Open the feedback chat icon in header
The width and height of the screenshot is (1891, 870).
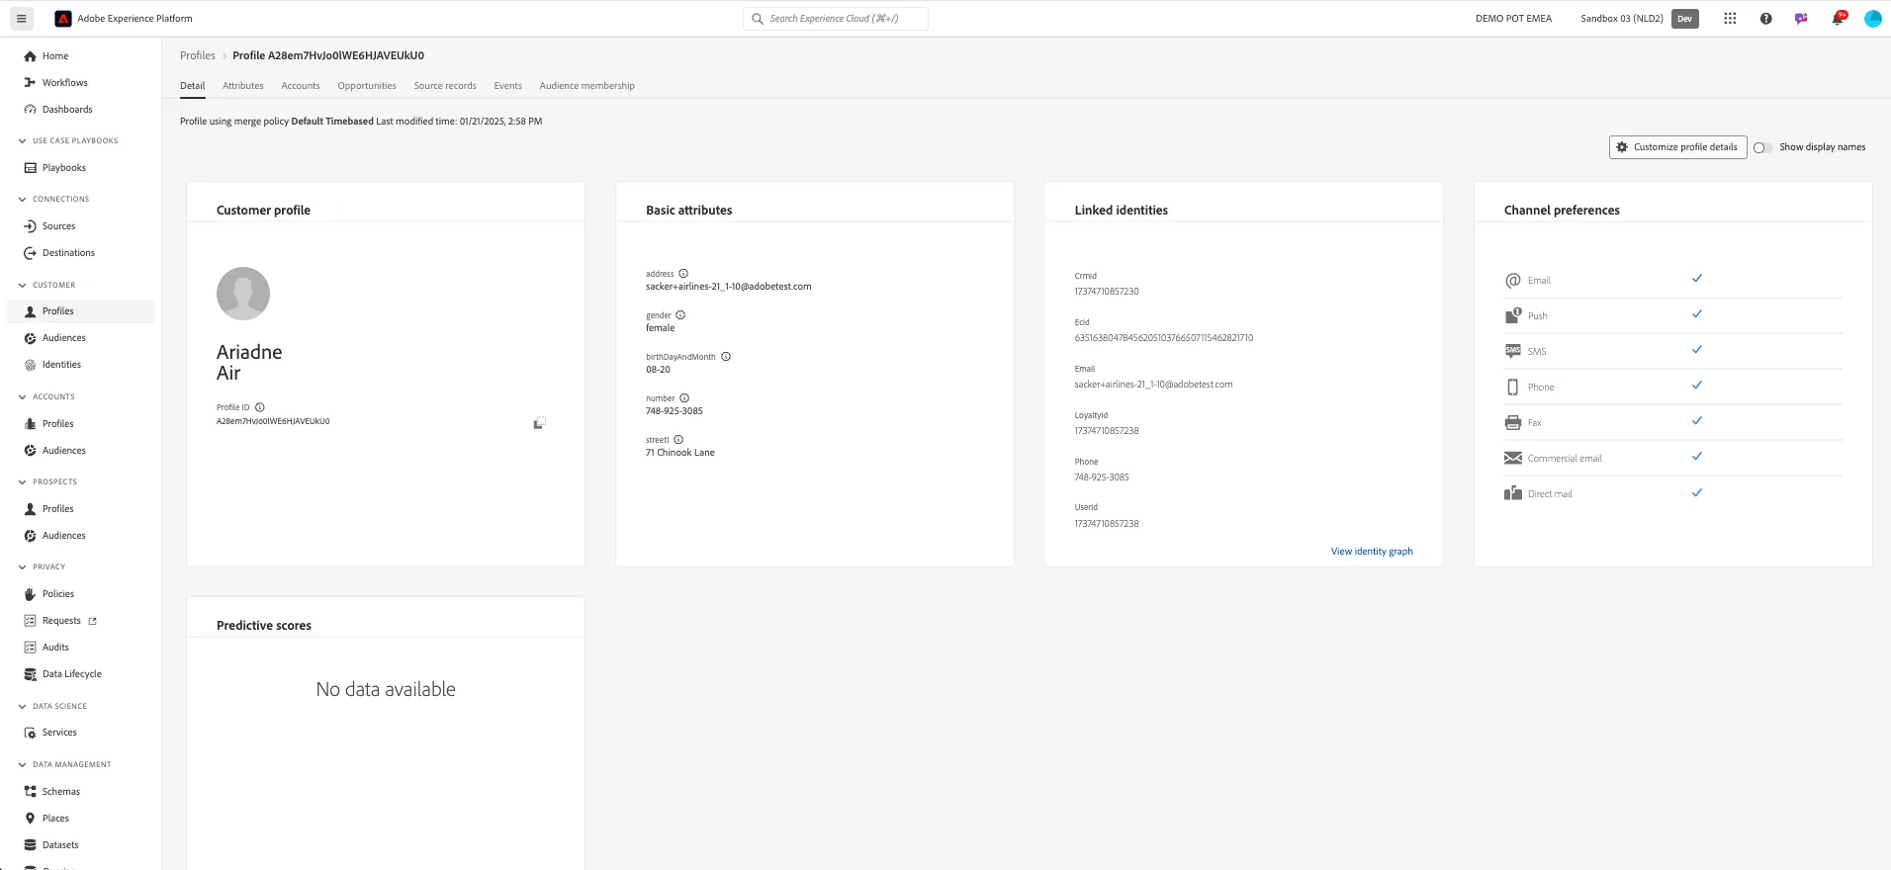click(x=1801, y=19)
